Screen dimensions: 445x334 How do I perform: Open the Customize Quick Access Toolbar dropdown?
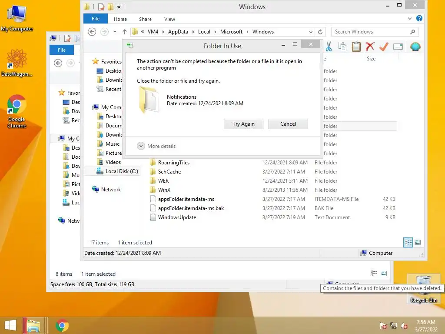[119, 7]
